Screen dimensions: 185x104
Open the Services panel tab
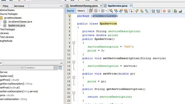pos(19,6)
